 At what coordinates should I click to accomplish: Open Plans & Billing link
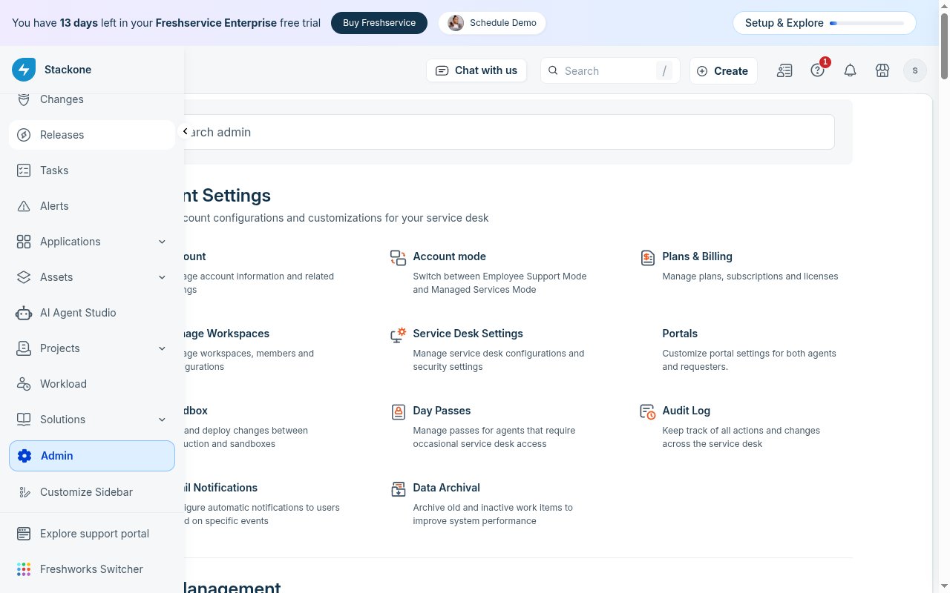tap(698, 256)
